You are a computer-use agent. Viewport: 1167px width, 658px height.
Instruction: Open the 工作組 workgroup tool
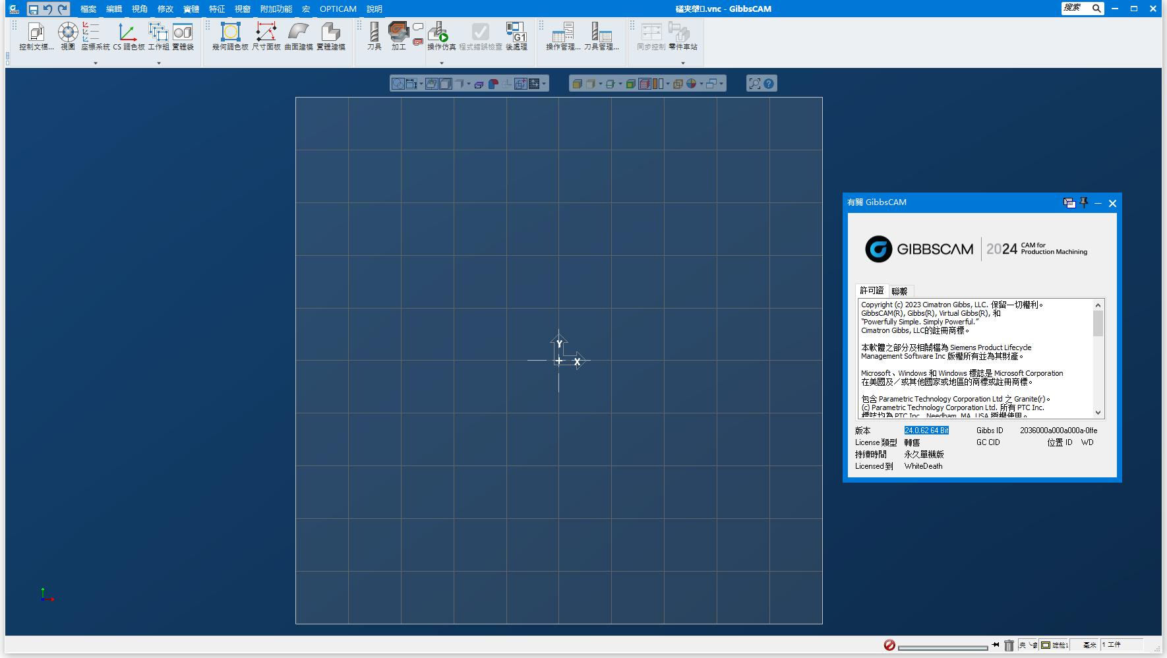pyautogui.click(x=158, y=36)
